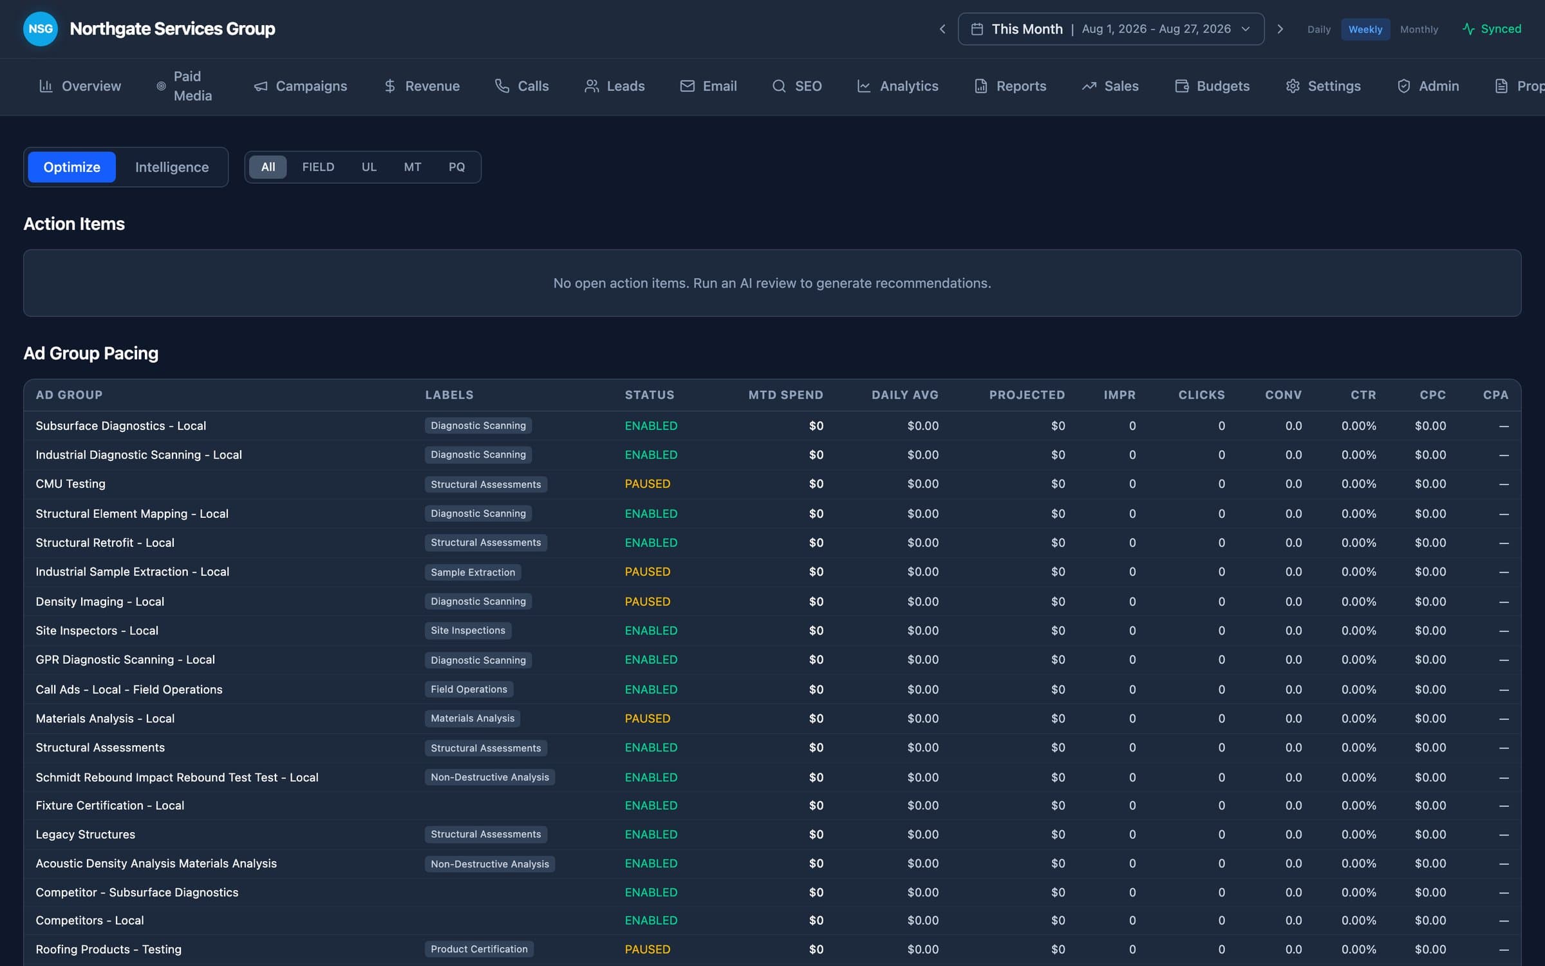Click Product Certification label on Roofing row
This screenshot has width=1545, height=966.
tap(479, 949)
